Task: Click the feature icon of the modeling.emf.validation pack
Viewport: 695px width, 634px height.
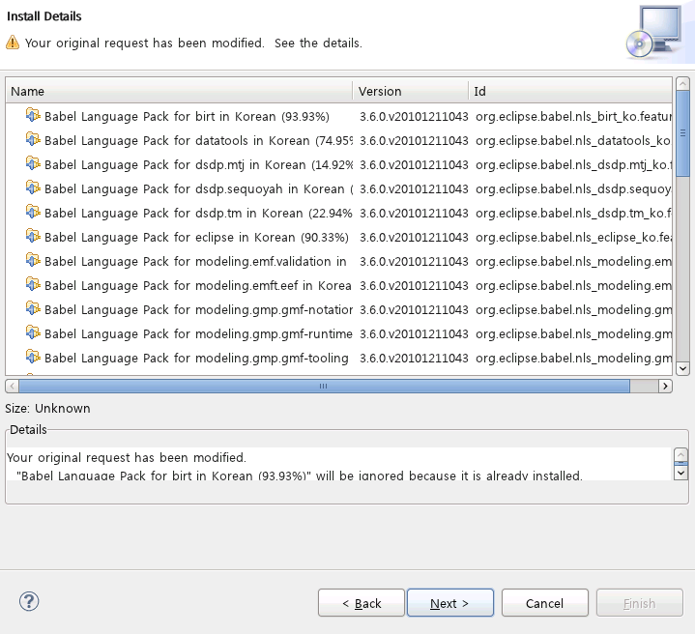Action: 33,260
